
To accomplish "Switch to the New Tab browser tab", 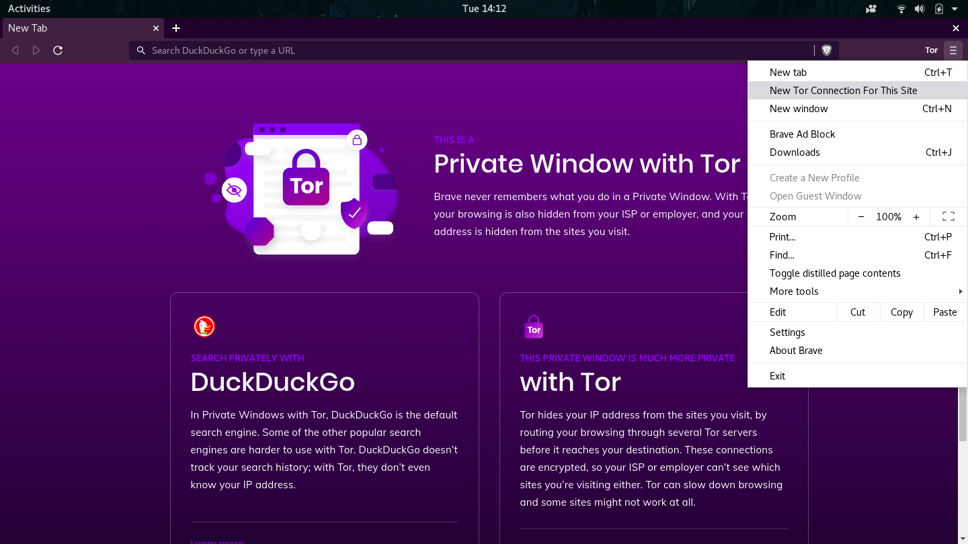I will (74, 28).
